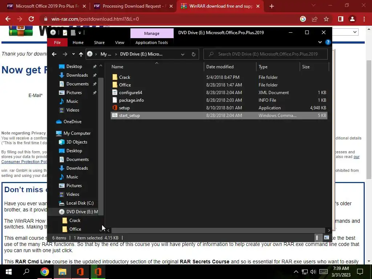This screenshot has width=372, height=279.
Task: Select start_setup command script
Action: (x=219, y=116)
